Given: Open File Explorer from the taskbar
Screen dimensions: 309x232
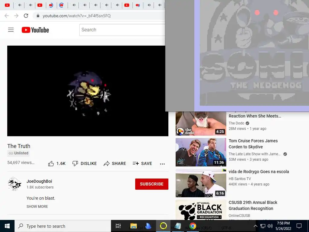Looking at the screenshot, I should pos(134,226).
